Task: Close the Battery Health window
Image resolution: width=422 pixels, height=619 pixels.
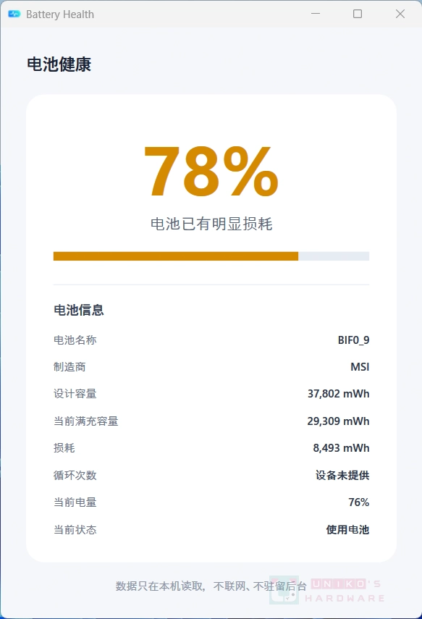Action: pyautogui.click(x=400, y=14)
